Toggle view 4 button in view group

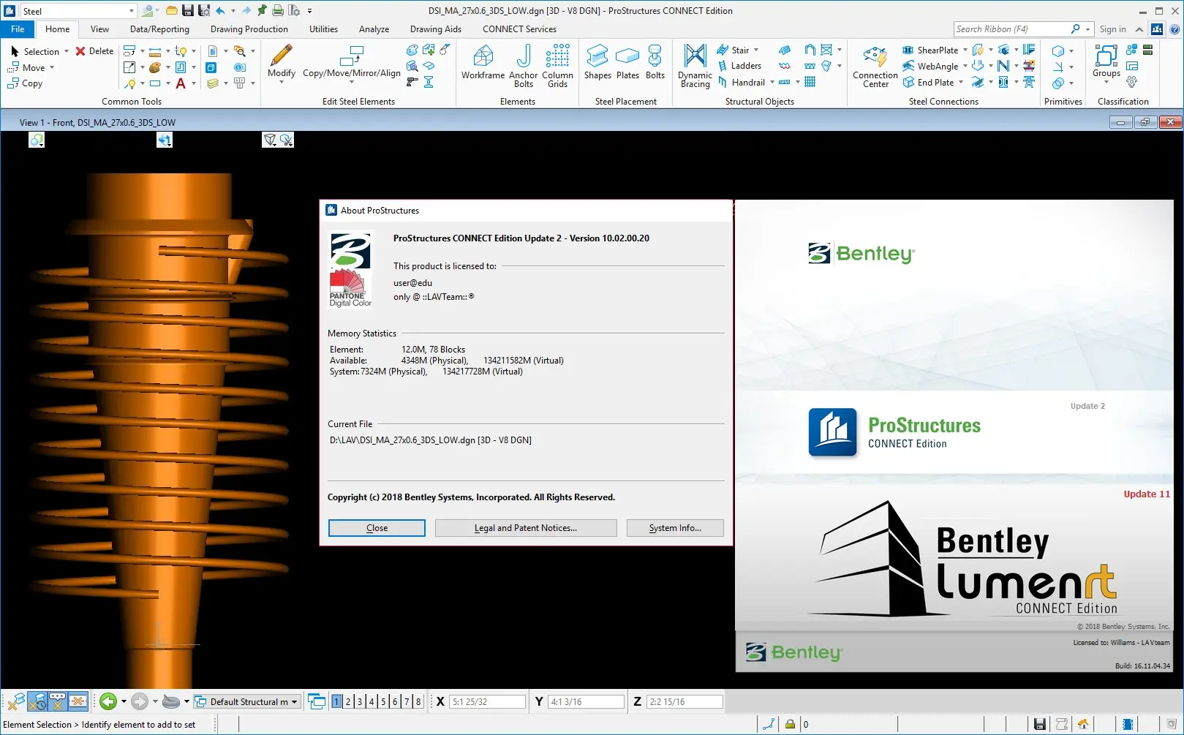(x=372, y=701)
